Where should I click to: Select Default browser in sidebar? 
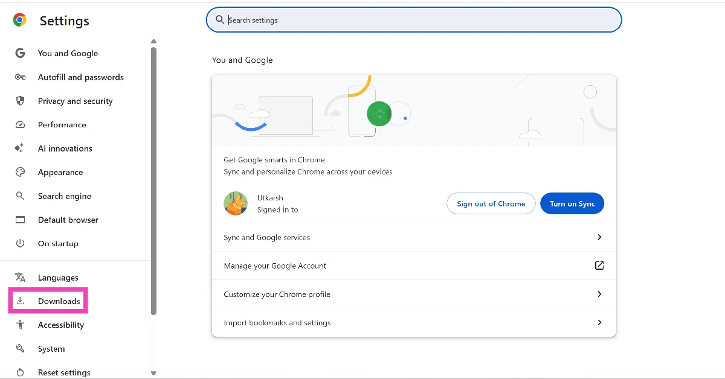point(68,220)
